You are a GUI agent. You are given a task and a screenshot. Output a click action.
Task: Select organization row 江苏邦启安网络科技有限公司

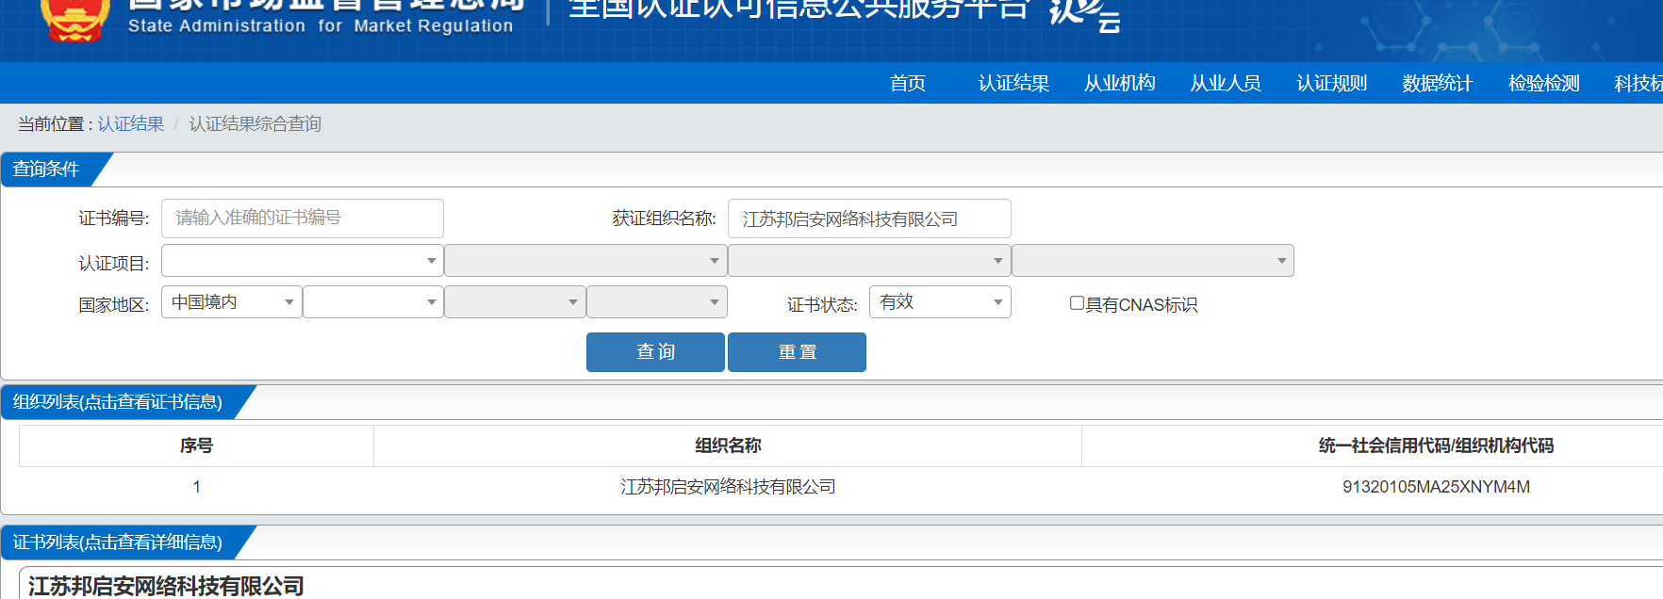pos(728,487)
